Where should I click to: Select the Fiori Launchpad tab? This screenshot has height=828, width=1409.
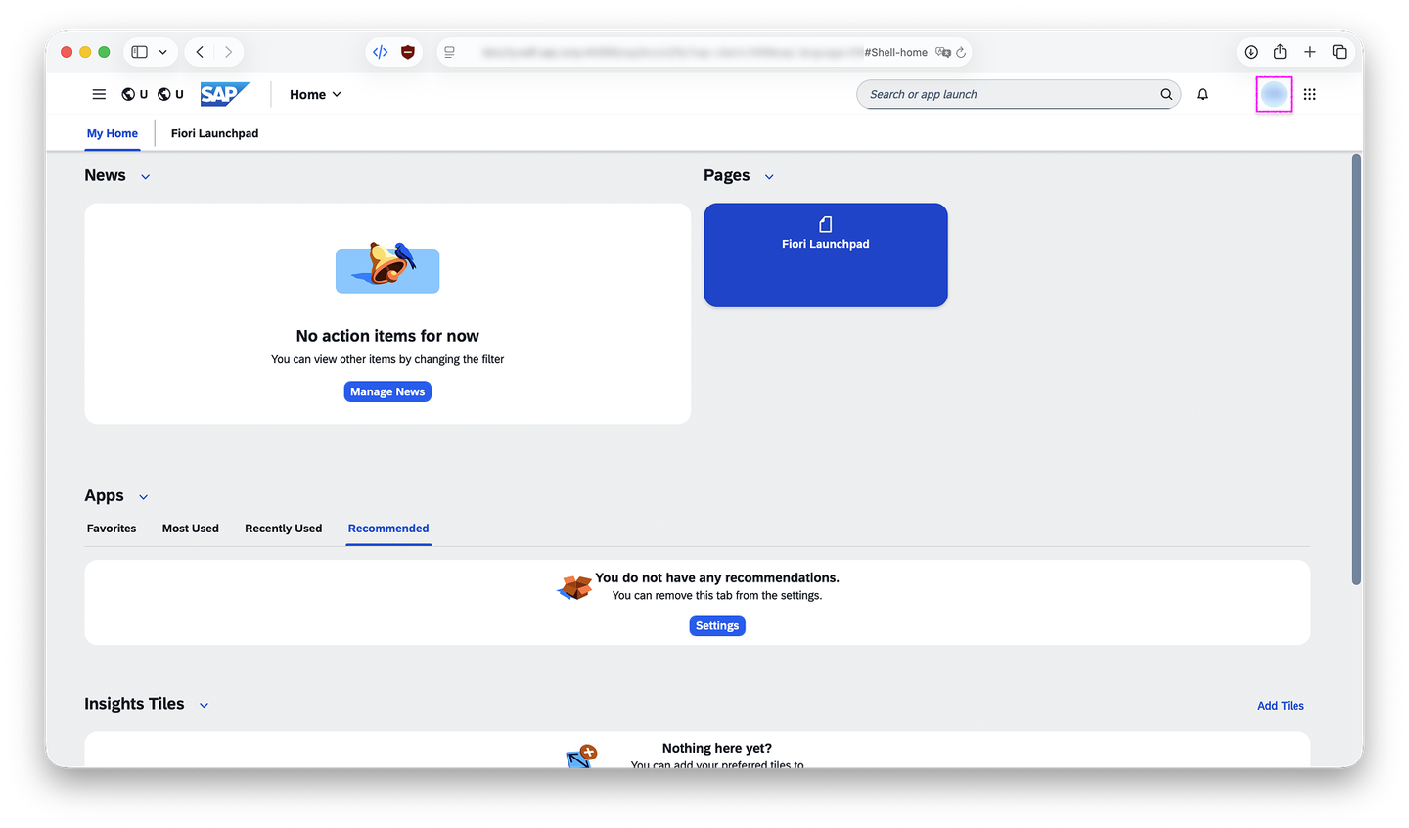[x=214, y=133]
